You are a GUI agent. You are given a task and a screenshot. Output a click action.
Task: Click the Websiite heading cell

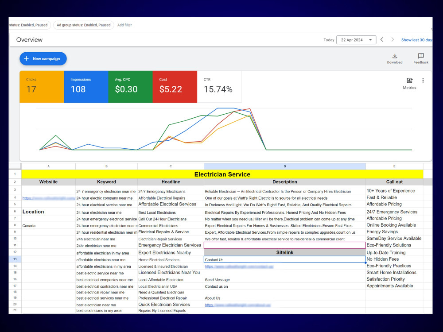49,182
